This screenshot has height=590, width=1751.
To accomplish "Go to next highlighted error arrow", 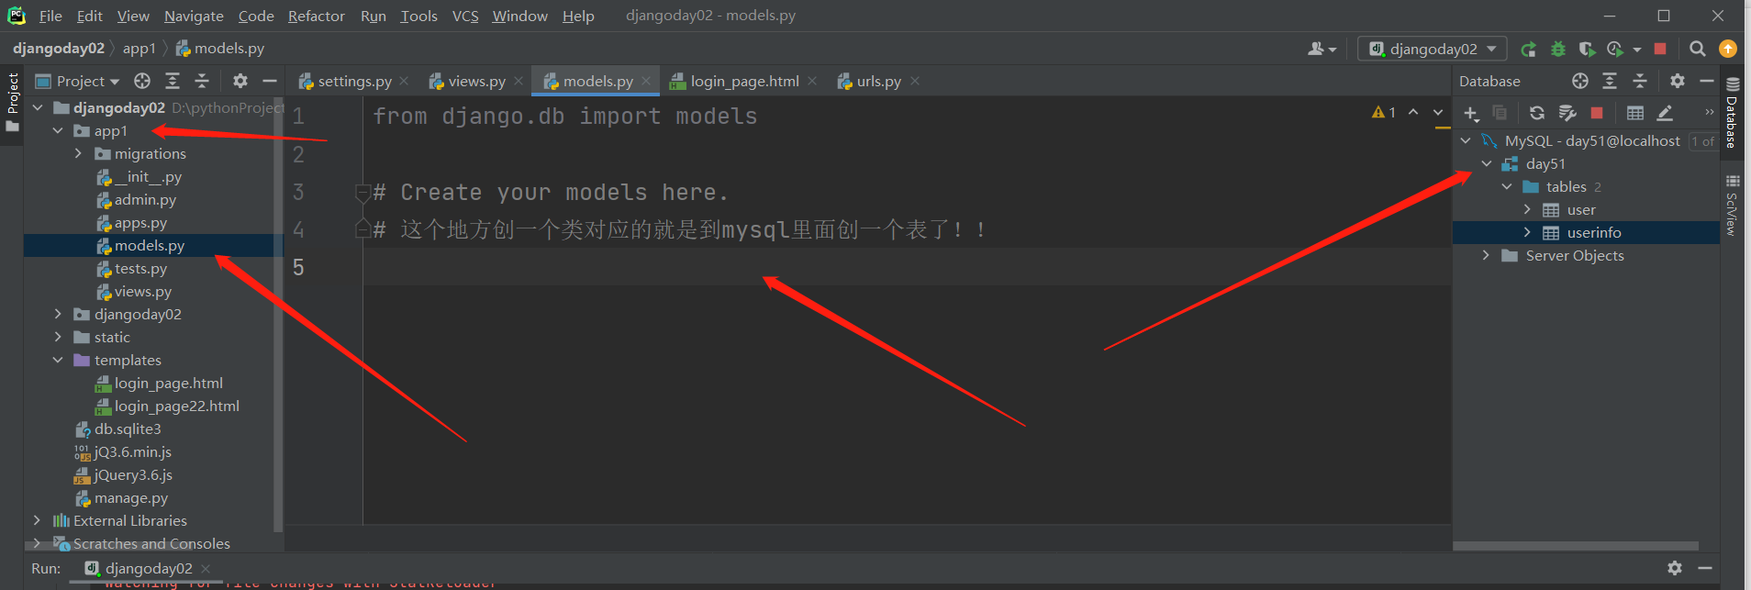I will [x=1438, y=112].
